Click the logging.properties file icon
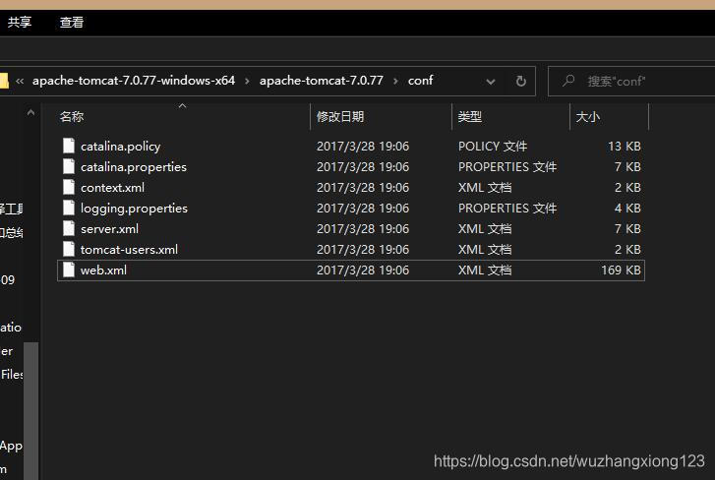 coord(69,208)
